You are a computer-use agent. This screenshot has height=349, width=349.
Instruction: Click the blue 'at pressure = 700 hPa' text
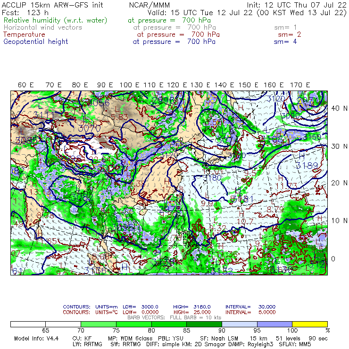coord(174,42)
